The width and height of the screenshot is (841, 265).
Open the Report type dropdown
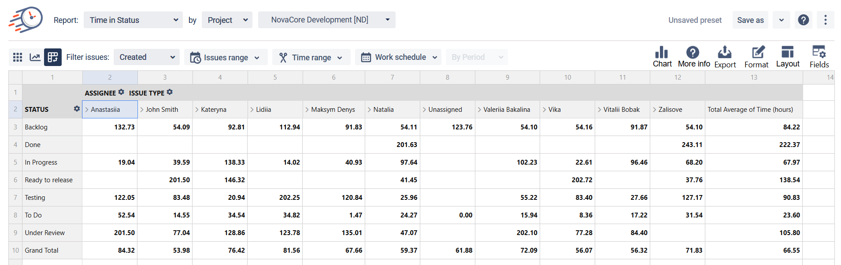(133, 20)
